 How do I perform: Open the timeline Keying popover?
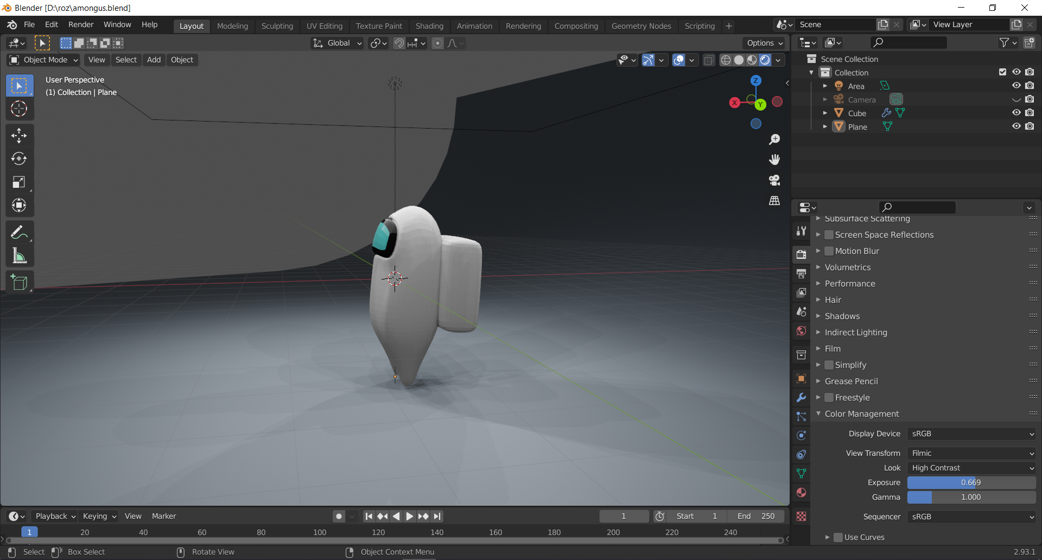99,516
